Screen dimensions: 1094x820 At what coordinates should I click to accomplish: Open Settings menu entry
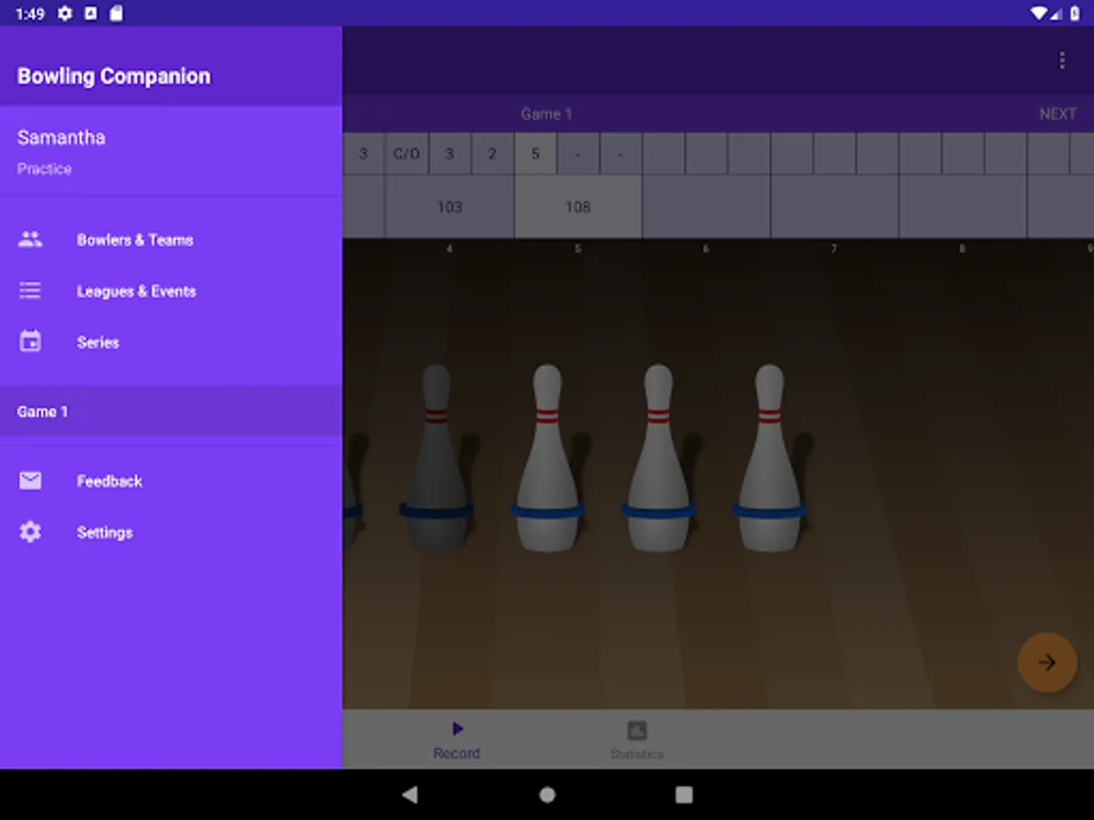(x=170, y=531)
